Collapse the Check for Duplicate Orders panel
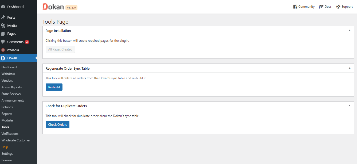The width and height of the screenshot is (357, 164). point(350,106)
